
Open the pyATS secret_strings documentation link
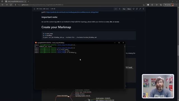[x=72, y=12]
